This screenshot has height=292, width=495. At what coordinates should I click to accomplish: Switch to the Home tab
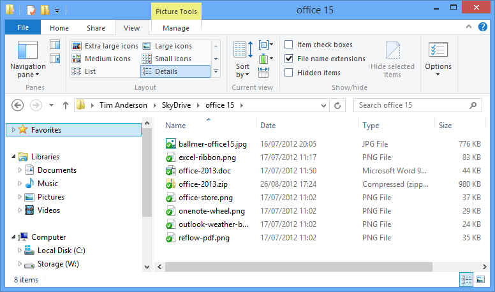[x=59, y=28]
